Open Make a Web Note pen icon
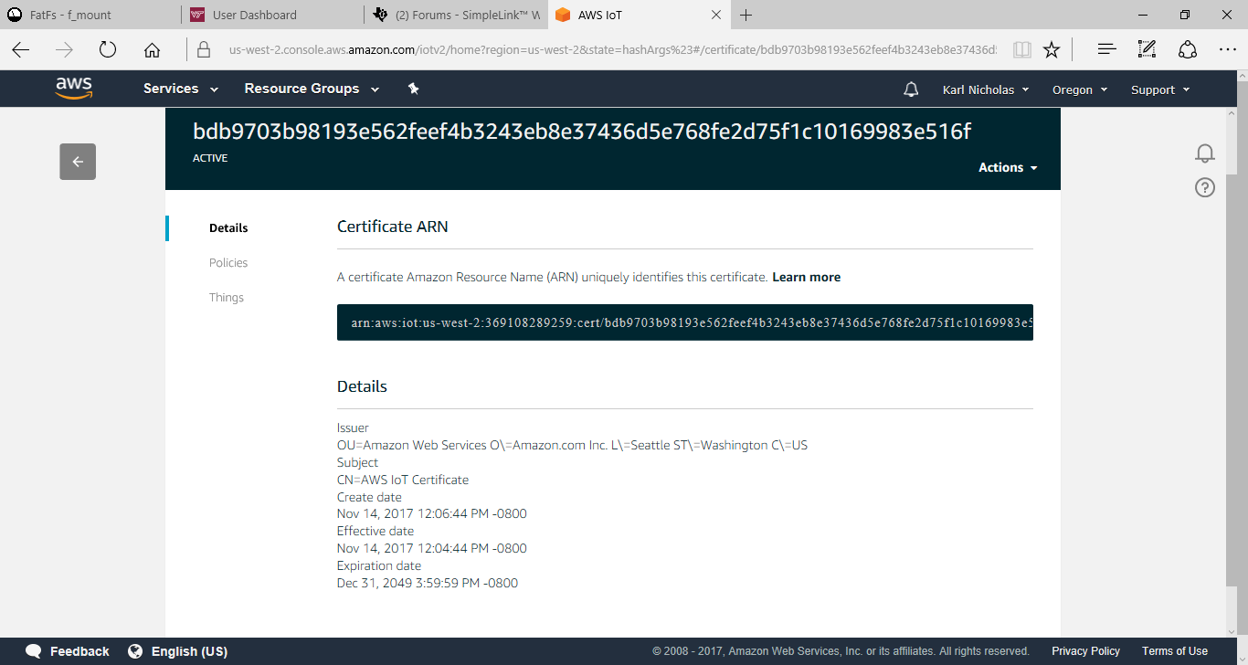 tap(1148, 49)
